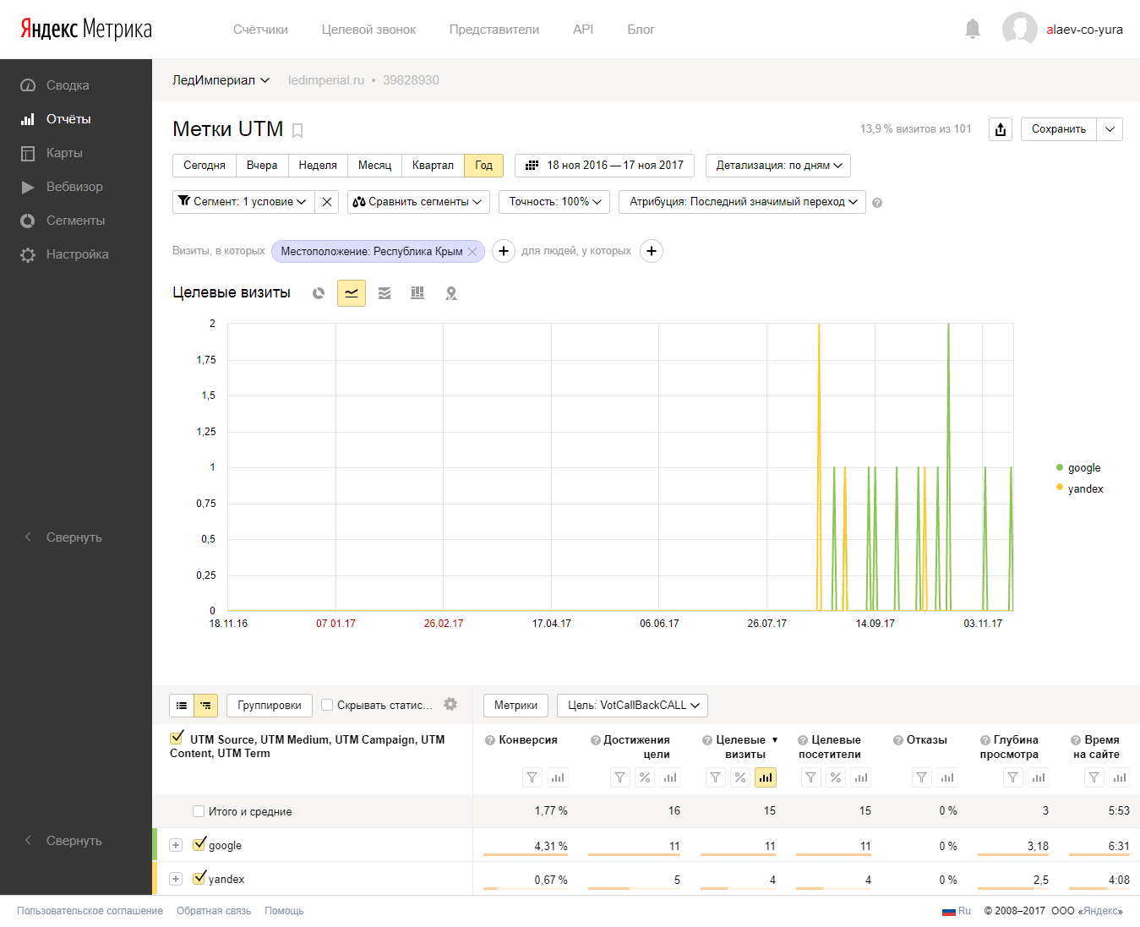Switch chart to pie view

[319, 293]
